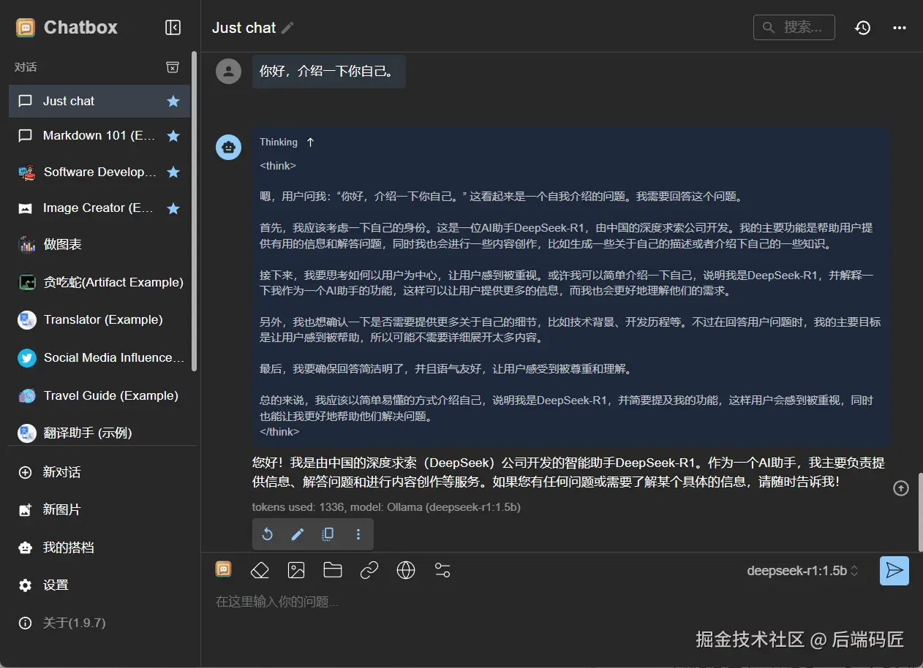
Task: Open the Social Media Influencer conversation
Action: 99,357
